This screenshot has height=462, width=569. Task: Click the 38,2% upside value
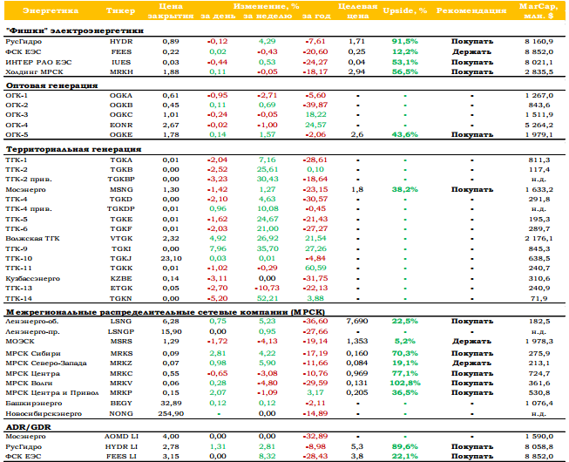(405, 189)
